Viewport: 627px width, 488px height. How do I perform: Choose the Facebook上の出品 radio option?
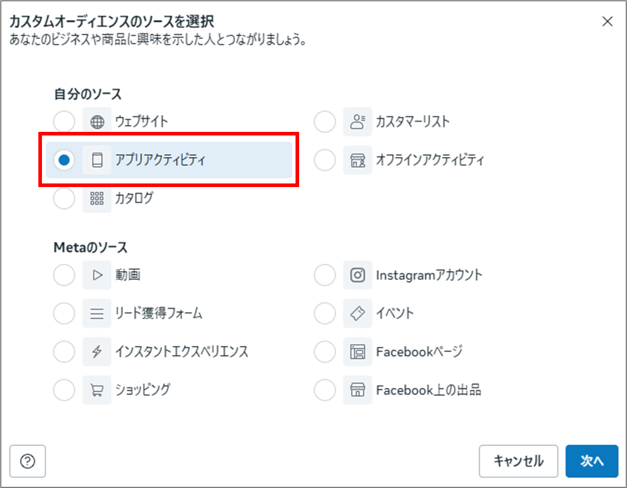tap(325, 390)
